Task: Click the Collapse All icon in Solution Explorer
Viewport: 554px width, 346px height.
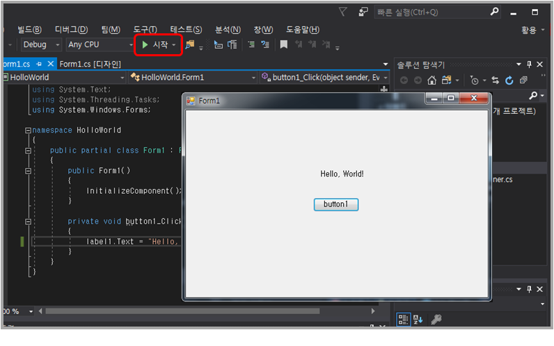Action: [523, 81]
